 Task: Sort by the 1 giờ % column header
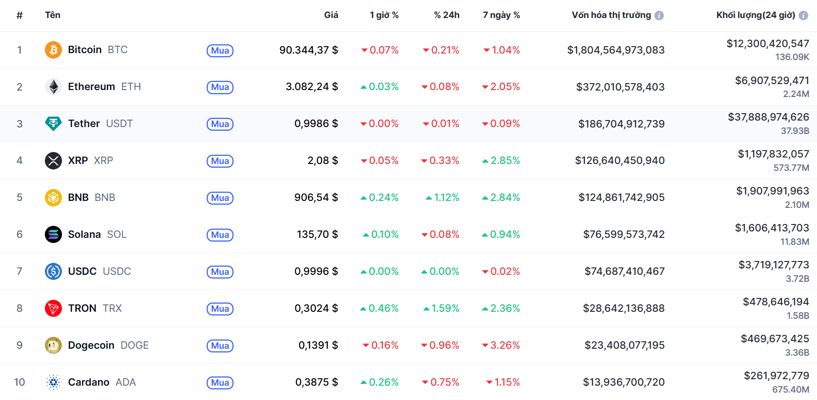(384, 15)
